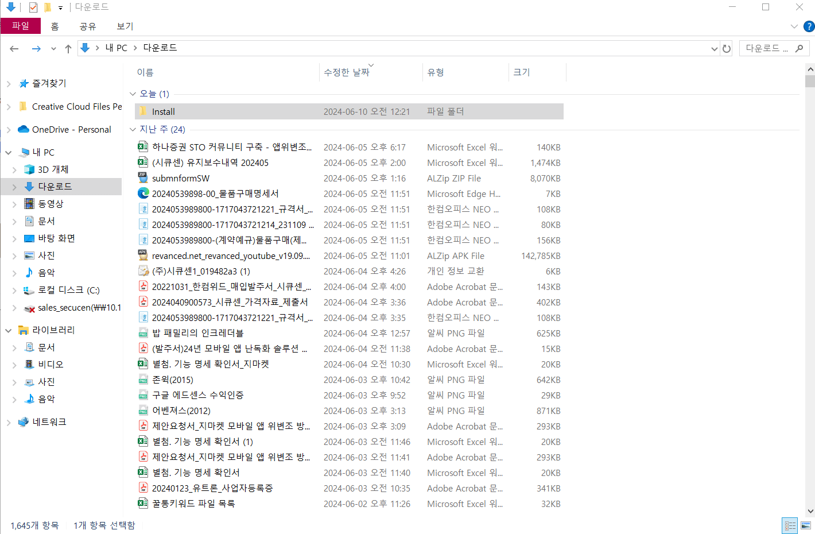This screenshot has width=815, height=534.
Task: Expand the ribbon with the chevron
Action: tap(794, 26)
